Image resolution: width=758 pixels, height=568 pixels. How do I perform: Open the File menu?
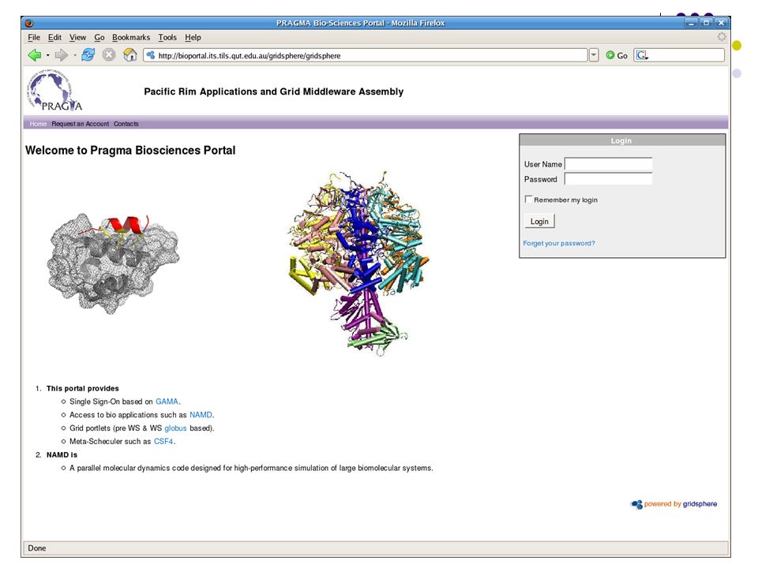click(x=34, y=37)
